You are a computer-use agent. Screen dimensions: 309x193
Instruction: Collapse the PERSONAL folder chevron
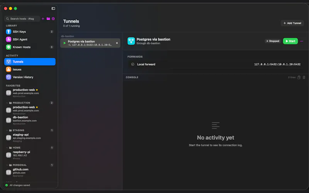tap(7, 165)
